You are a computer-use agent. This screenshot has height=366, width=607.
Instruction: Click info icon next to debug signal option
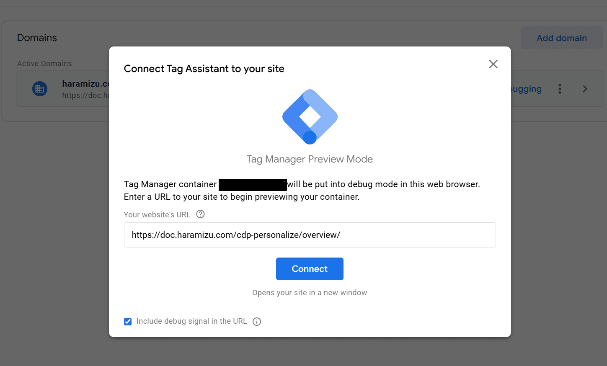257,322
